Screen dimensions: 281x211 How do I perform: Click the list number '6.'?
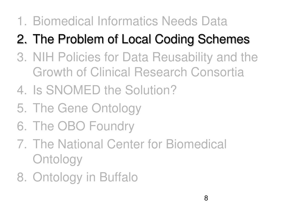pos(22,126)
